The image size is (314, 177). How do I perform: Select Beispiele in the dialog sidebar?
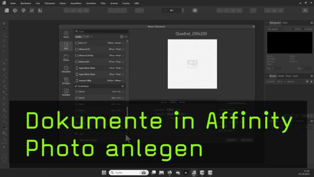click(x=66, y=92)
